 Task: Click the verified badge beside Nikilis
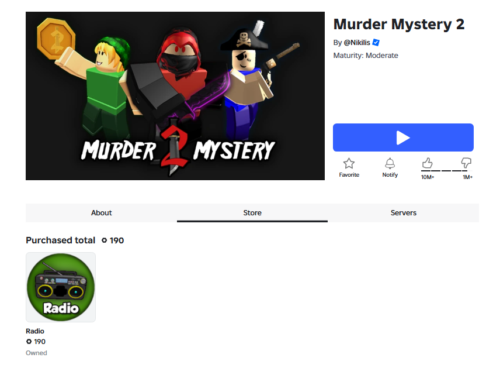click(x=376, y=43)
